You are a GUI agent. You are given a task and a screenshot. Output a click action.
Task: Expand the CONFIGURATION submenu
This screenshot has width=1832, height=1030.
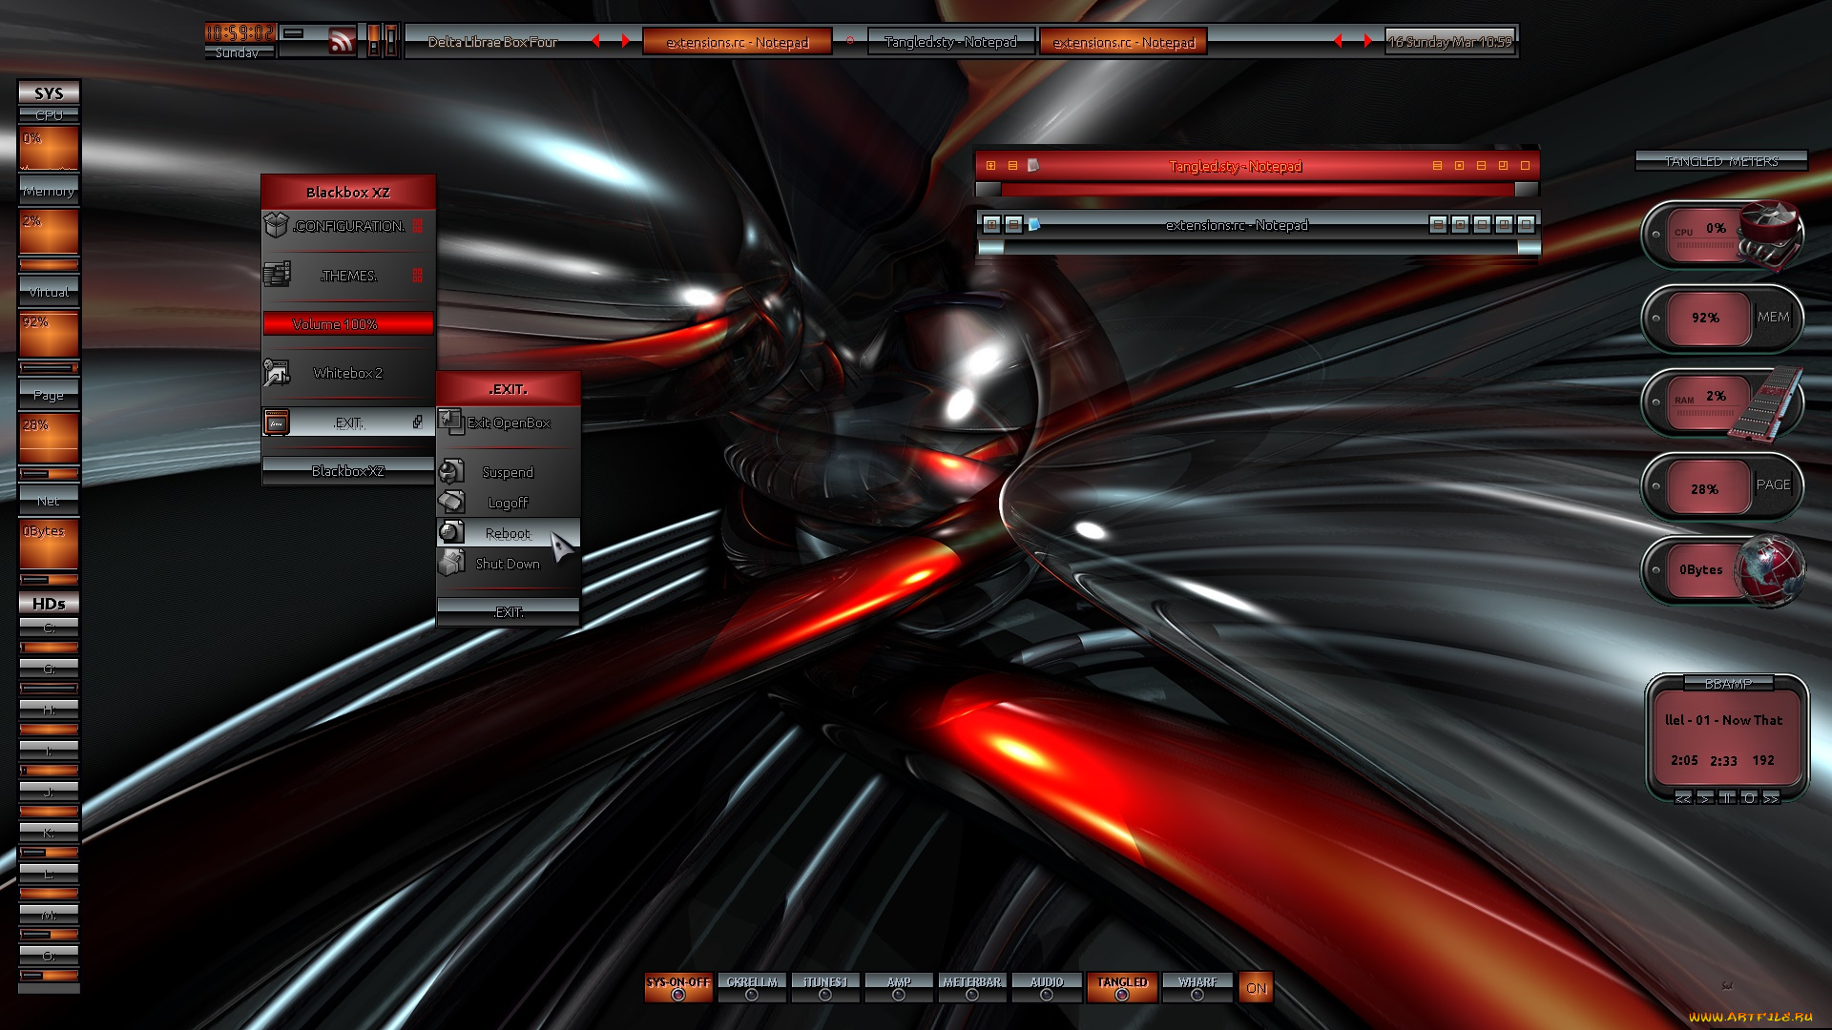tap(349, 226)
